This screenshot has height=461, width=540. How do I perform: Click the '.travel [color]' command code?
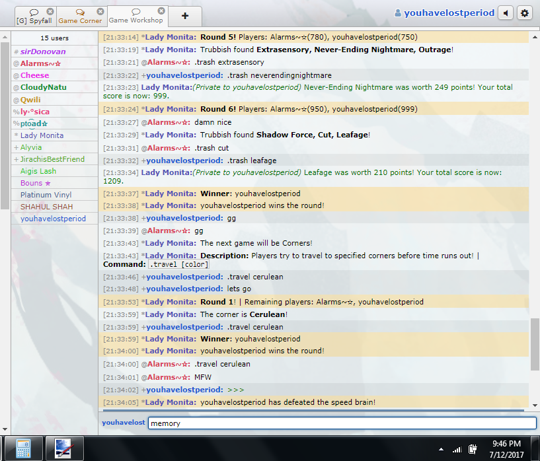coord(179,265)
